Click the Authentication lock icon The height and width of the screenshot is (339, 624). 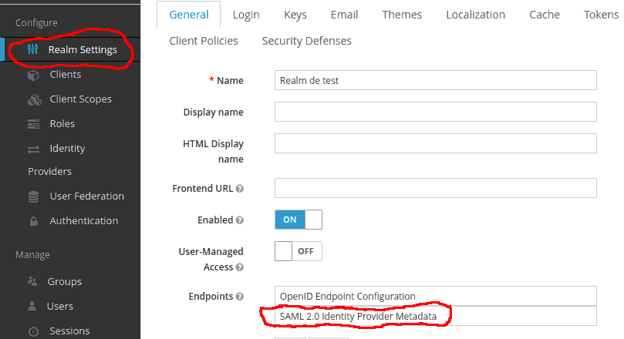point(34,221)
